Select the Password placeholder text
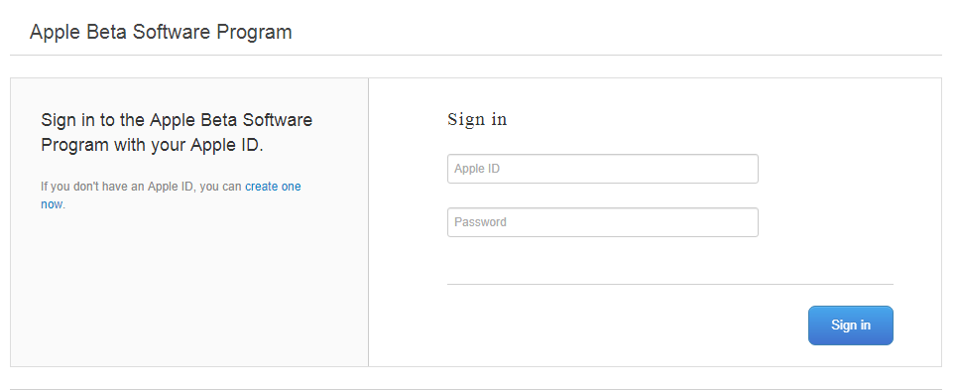Image resolution: width=957 pixels, height=391 pixels. (x=480, y=222)
